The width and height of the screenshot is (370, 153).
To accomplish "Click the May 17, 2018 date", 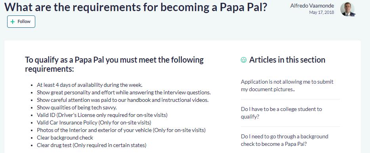I will (321, 13).
